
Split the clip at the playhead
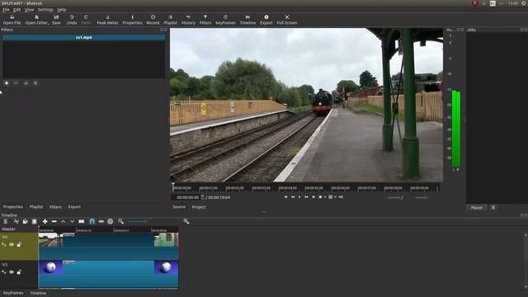82,221
